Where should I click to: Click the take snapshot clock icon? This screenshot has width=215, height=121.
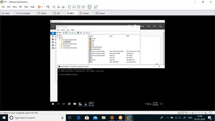pyautogui.click(x=54, y=7)
